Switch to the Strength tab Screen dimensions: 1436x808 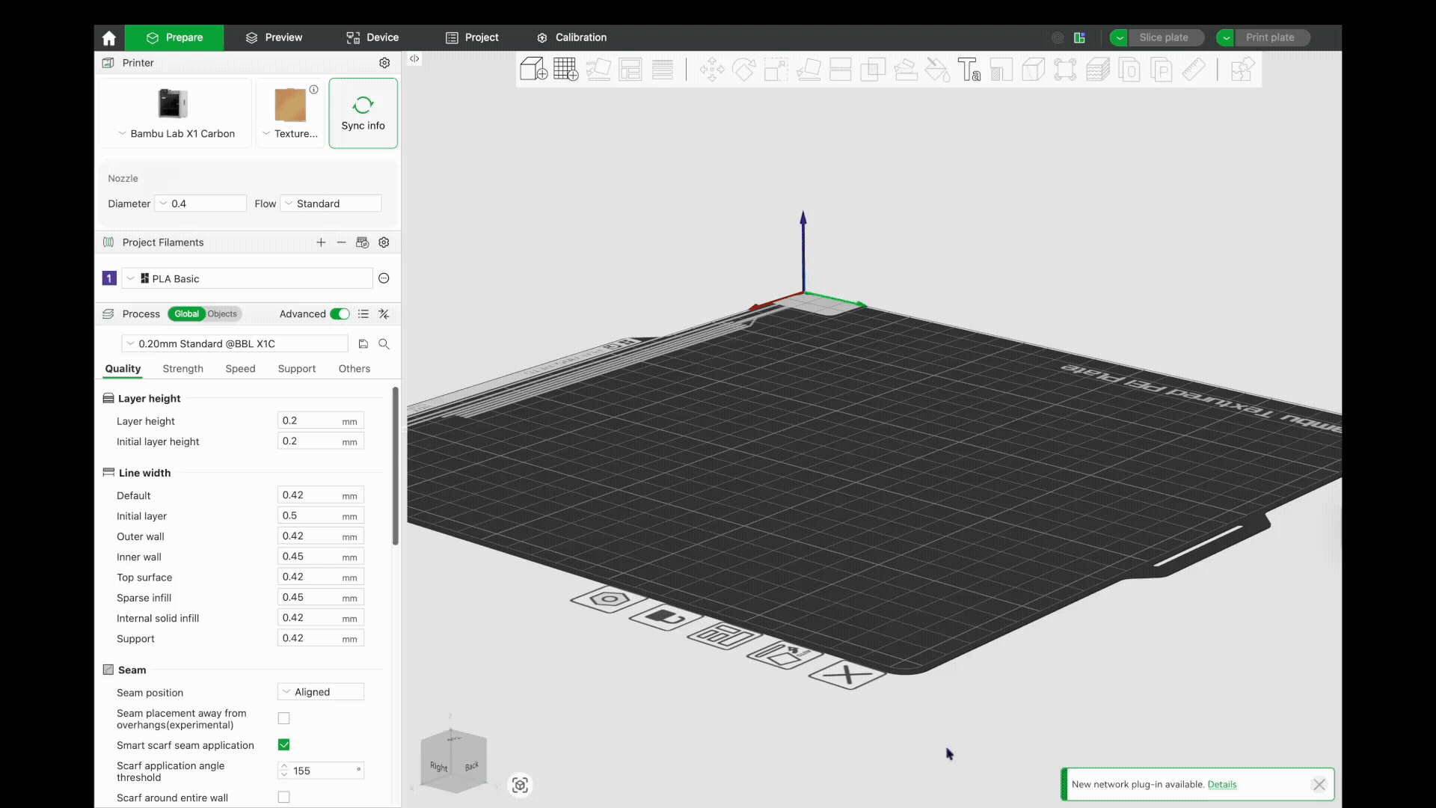coord(182,369)
